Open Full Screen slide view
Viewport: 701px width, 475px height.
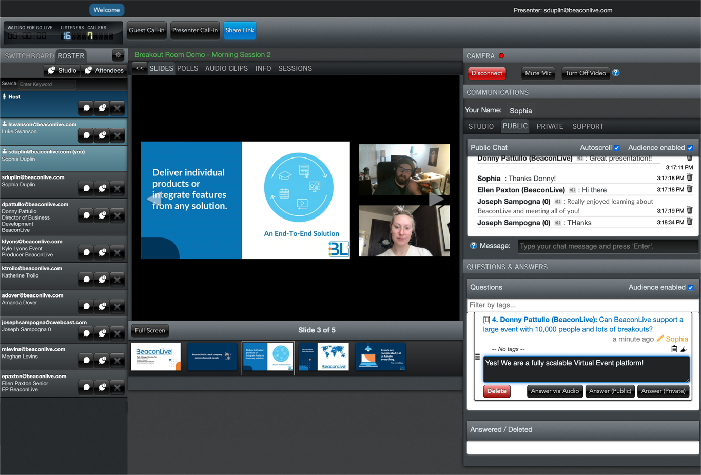[150, 330]
